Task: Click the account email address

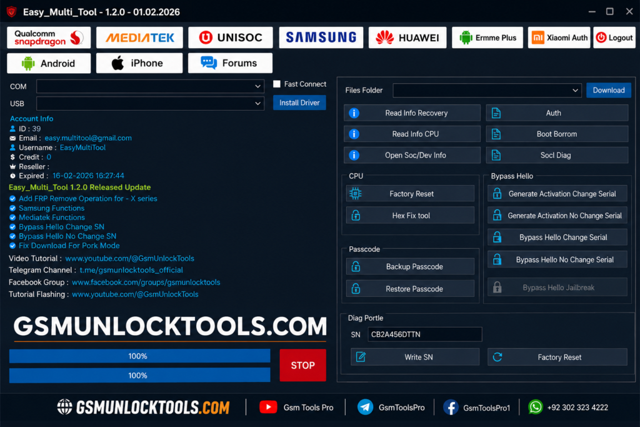Action: [x=88, y=138]
